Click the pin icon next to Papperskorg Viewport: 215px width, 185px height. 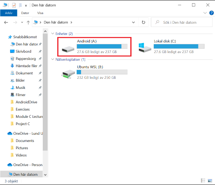pyautogui.click(x=40, y=59)
